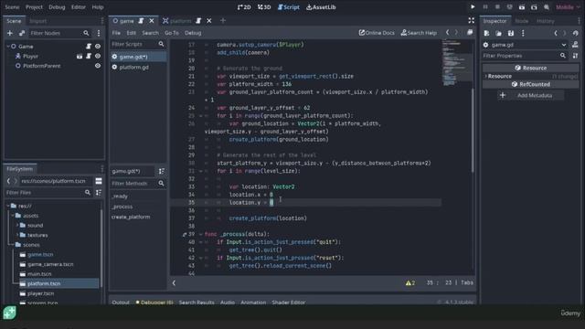585x329 pixels.
Task: Toggle FileSystem split mode icon
Action: [99, 181]
